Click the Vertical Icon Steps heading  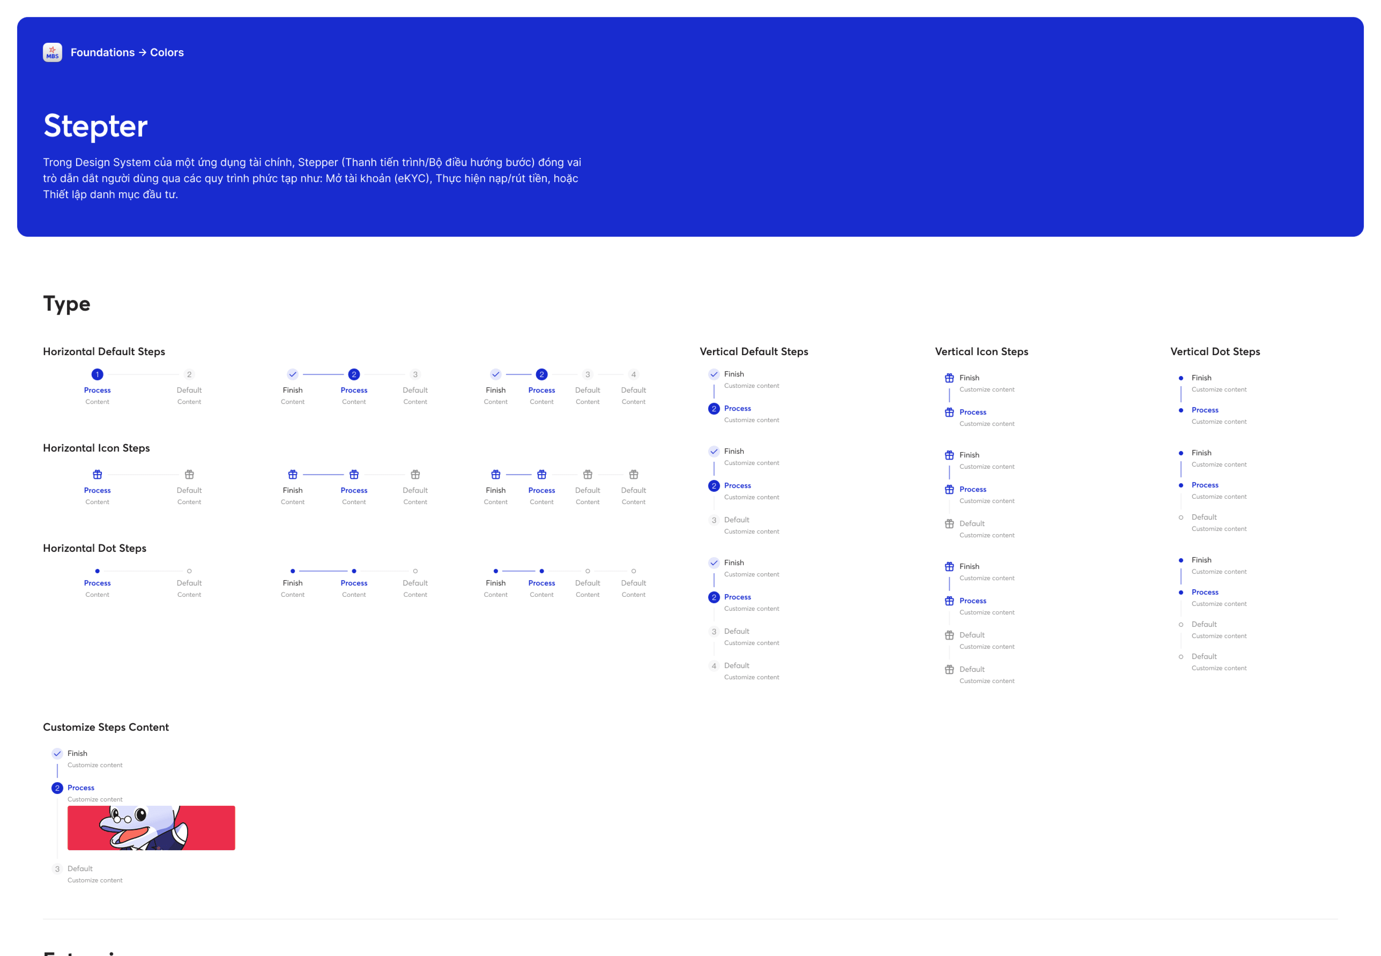click(982, 351)
